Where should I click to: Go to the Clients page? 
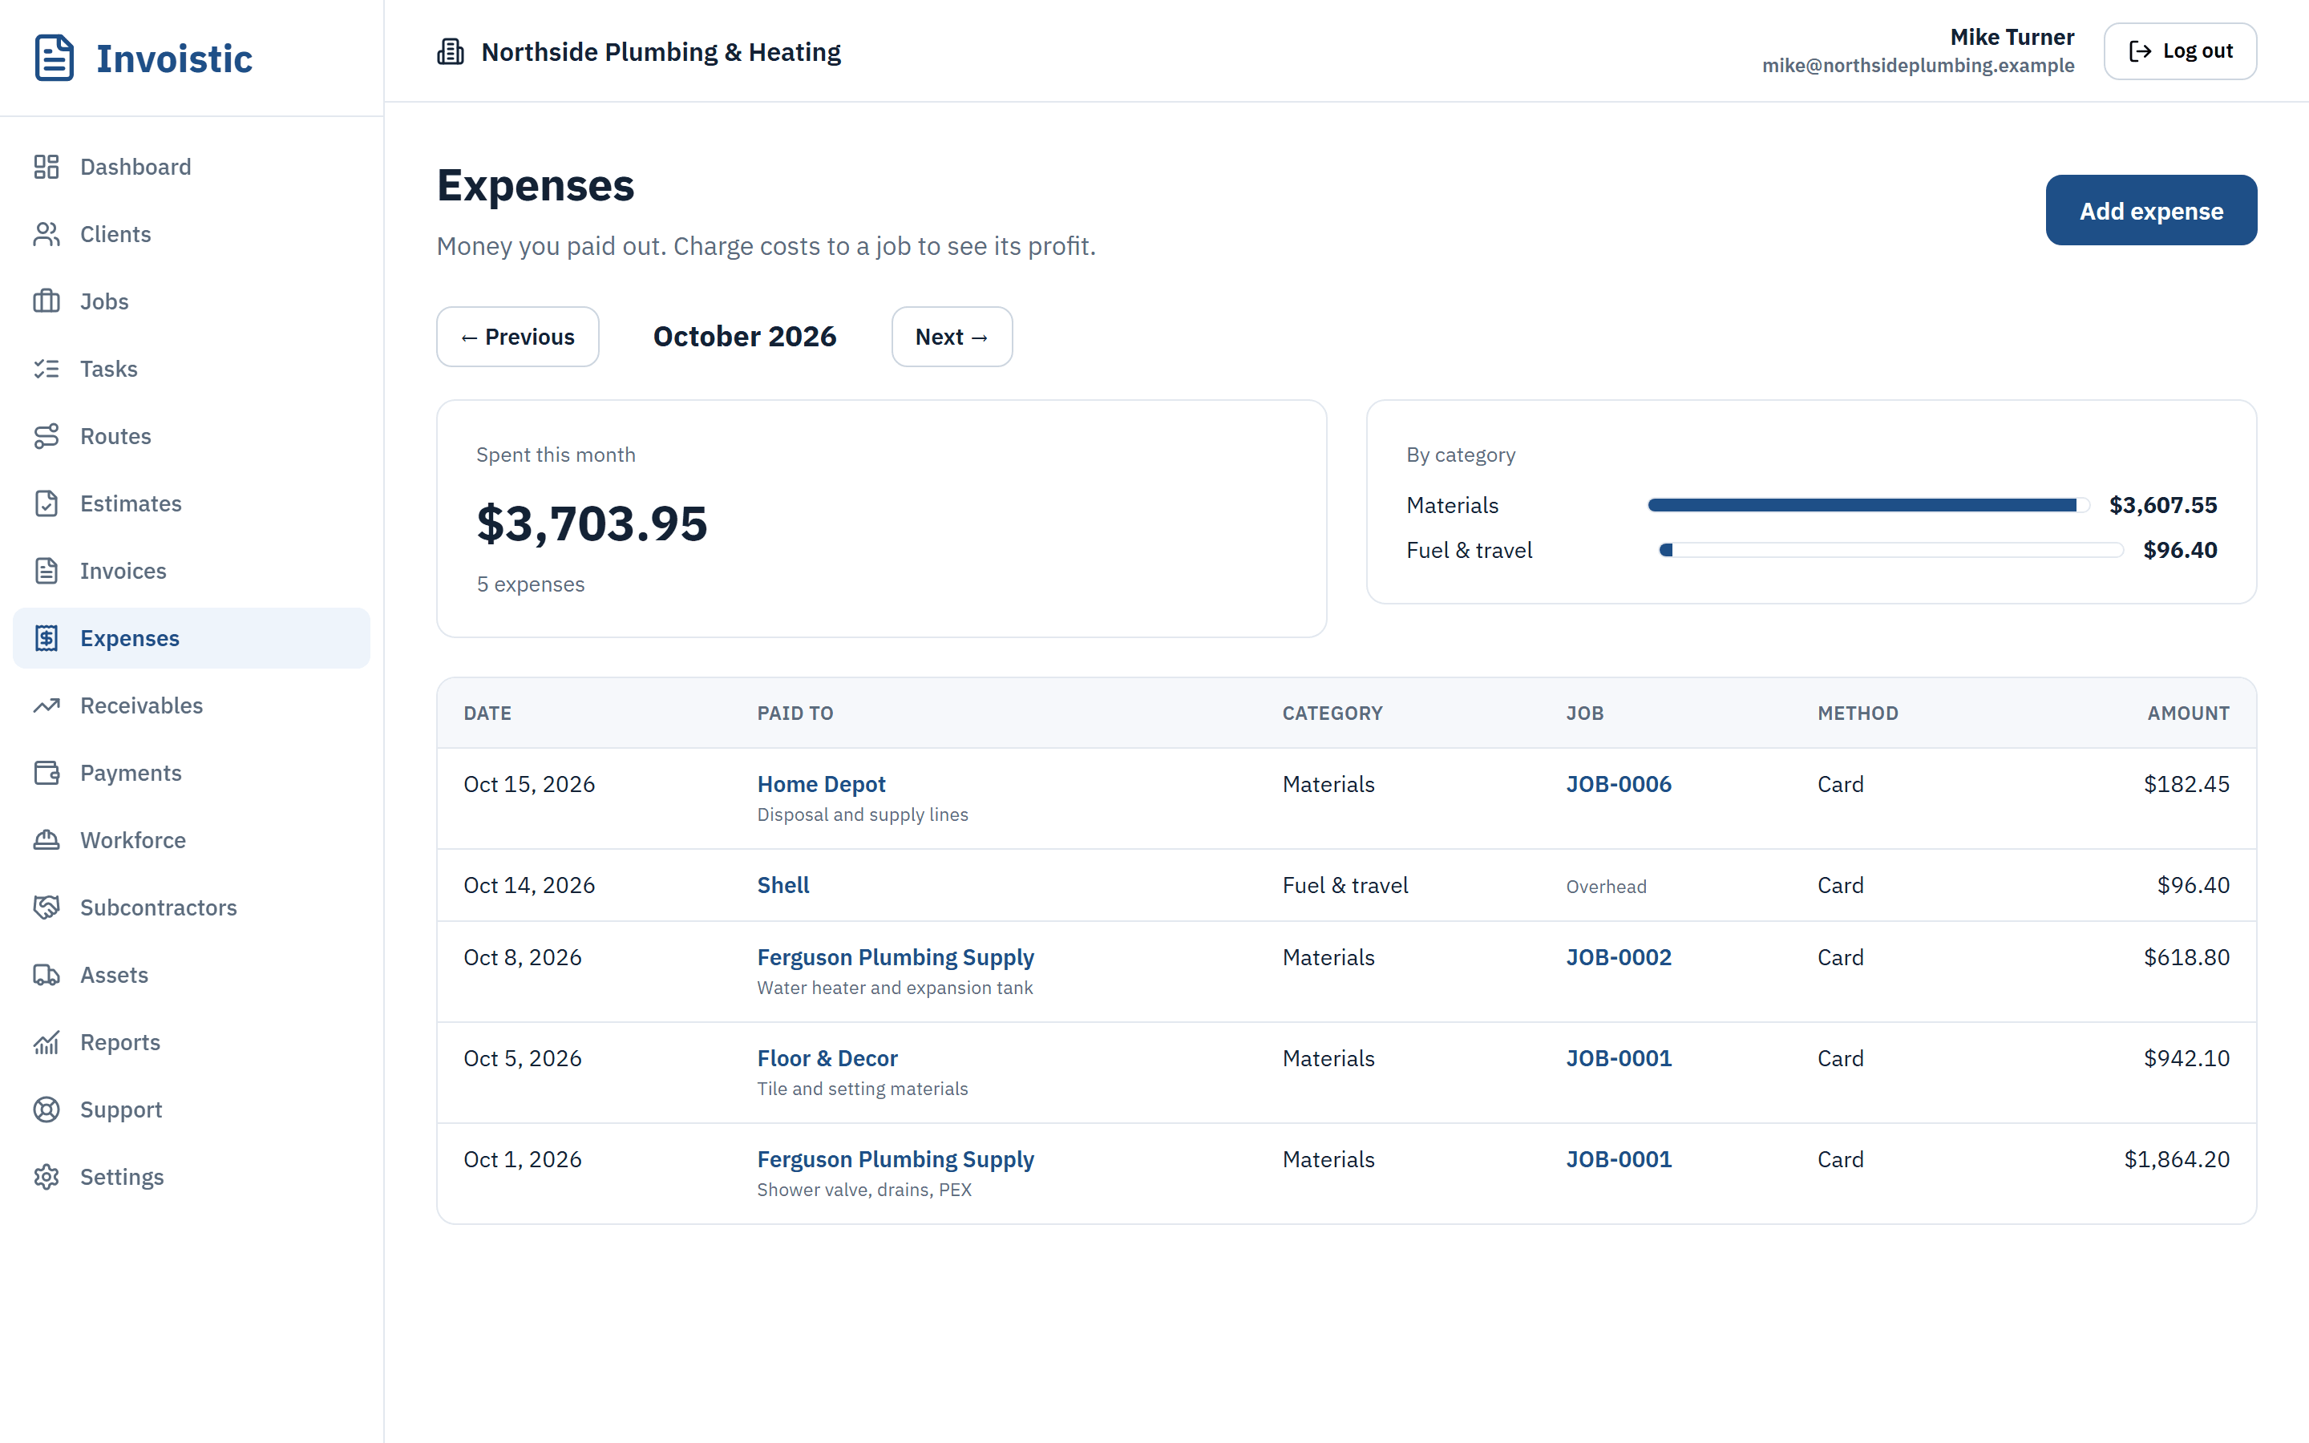coord(191,234)
